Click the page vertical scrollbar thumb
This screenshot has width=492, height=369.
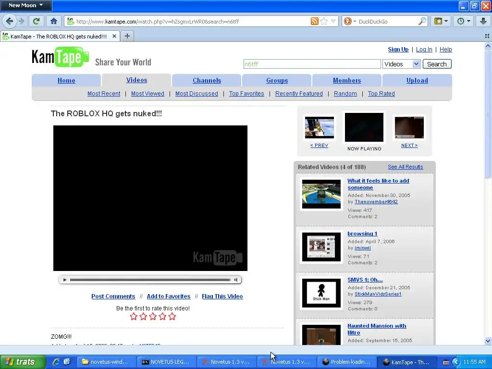(x=488, y=114)
